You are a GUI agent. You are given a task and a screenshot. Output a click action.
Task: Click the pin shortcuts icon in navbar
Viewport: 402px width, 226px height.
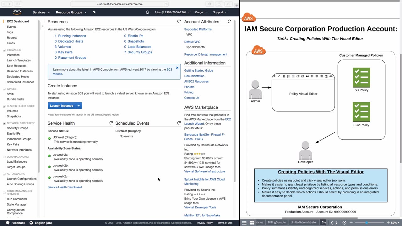pyautogui.click(x=94, y=12)
